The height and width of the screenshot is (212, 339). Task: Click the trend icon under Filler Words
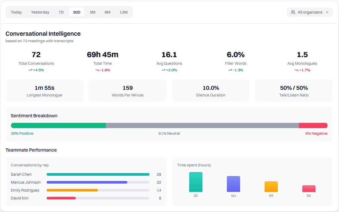(230, 70)
